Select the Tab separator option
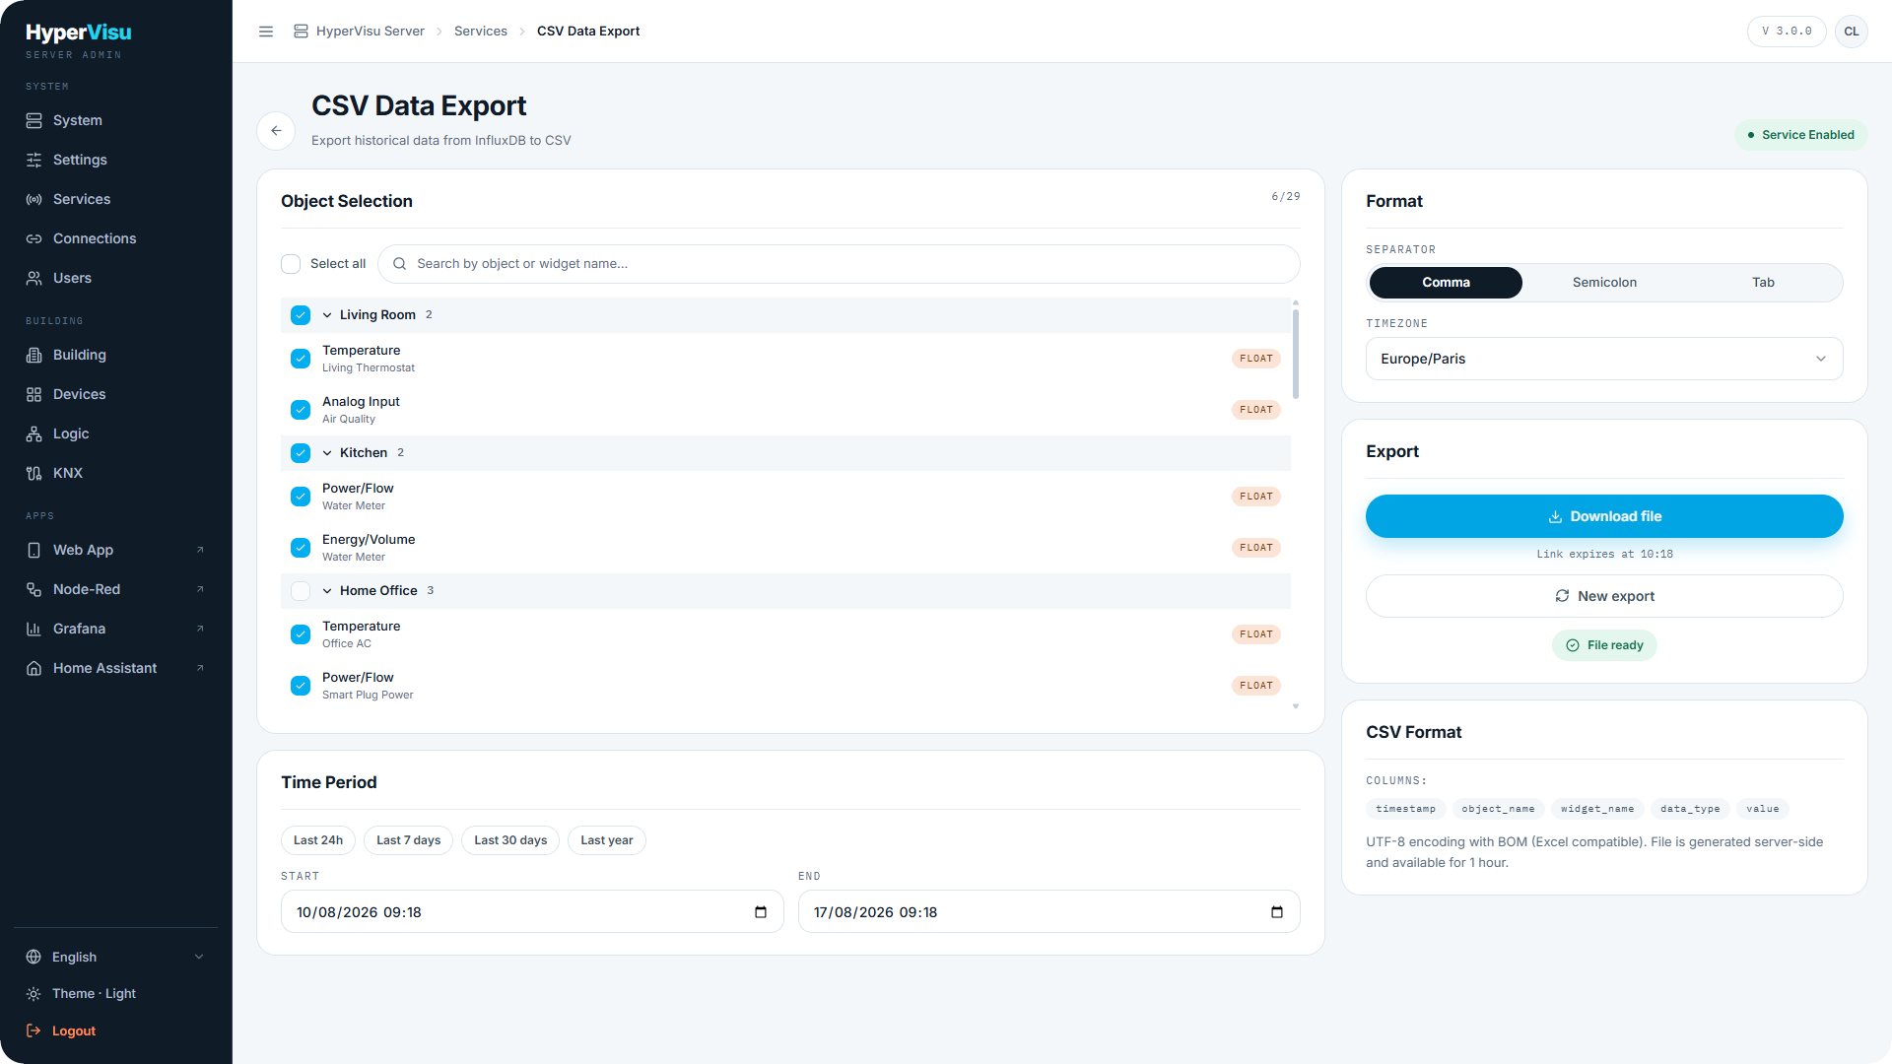This screenshot has width=1892, height=1064. tap(1763, 283)
